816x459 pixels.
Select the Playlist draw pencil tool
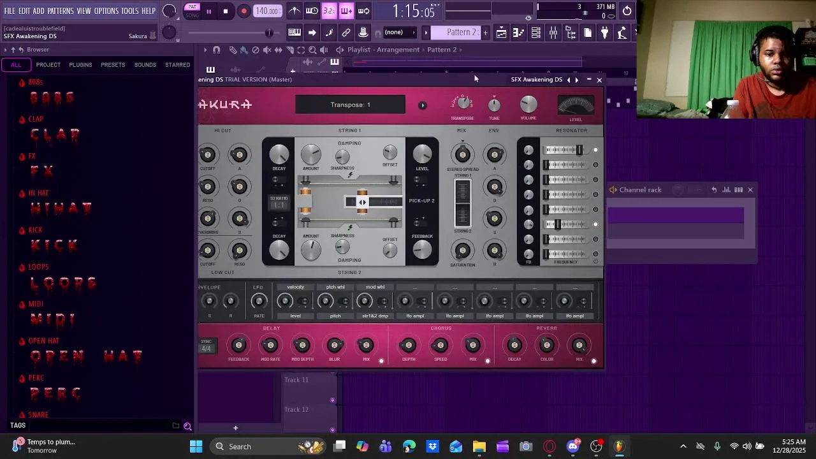(x=233, y=50)
